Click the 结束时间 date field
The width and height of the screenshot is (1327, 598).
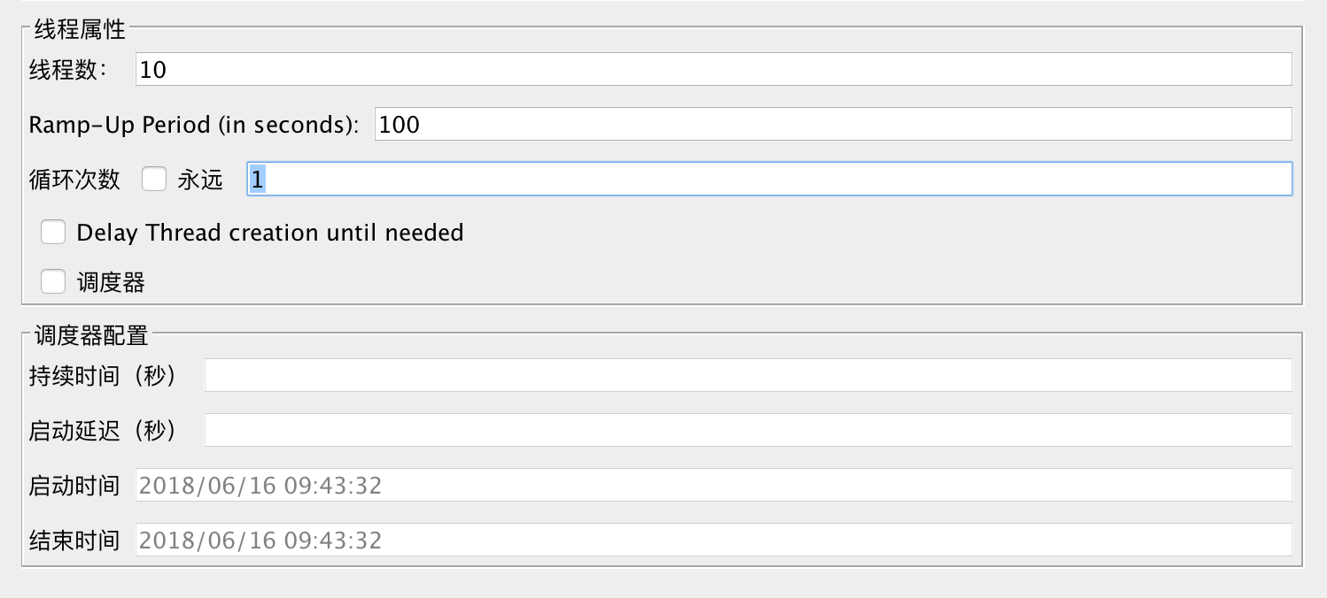tap(713, 540)
